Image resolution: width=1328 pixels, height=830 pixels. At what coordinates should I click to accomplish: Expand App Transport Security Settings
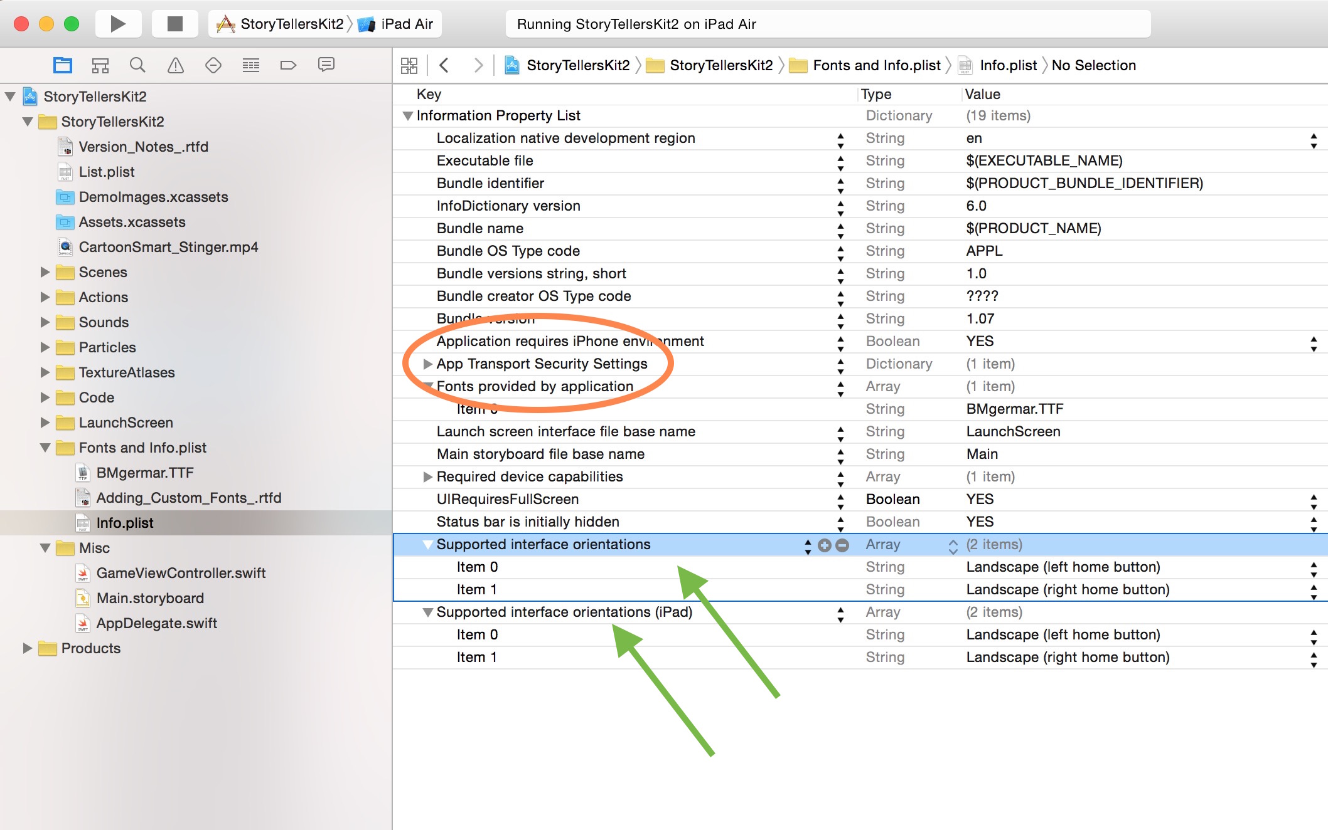point(427,364)
